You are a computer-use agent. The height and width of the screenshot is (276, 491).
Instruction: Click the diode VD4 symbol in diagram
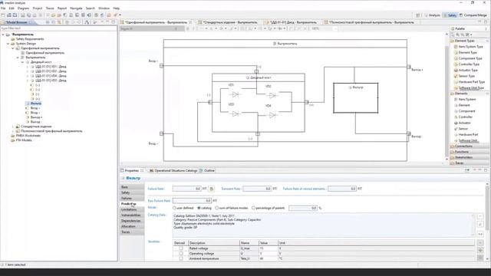tap(272, 115)
